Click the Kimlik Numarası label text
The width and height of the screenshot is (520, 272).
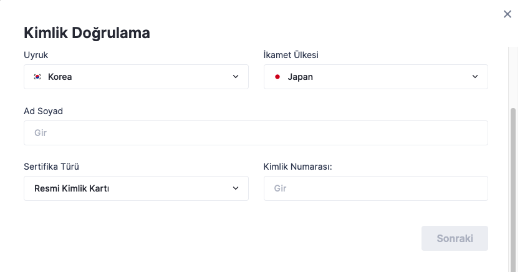(x=297, y=167)
